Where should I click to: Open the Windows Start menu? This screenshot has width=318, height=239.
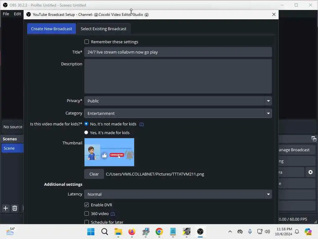coord(91,232)
